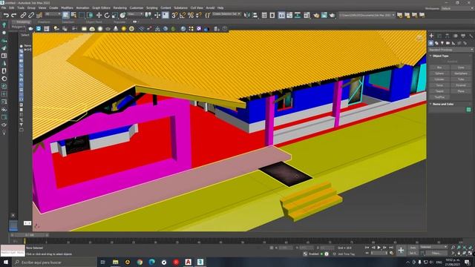Open the Create Selection Set dropdown
Viewport: 475px width, 267px height.
coord(226,14)
